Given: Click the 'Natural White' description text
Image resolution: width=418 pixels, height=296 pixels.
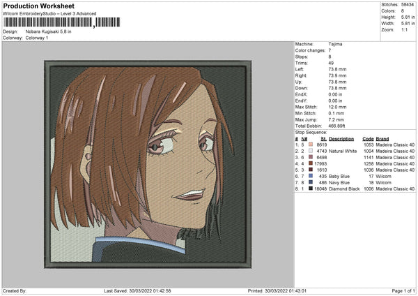Looking at the screenshot, I should [343, 151].
